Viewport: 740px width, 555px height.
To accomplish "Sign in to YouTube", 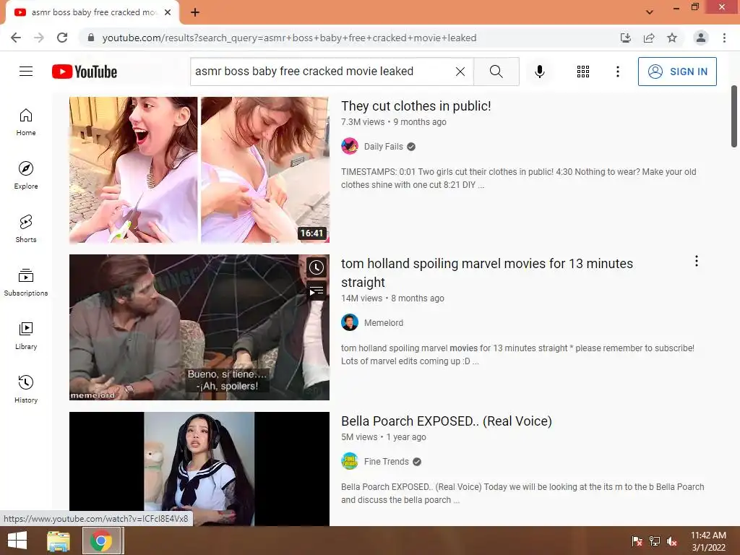I will 677,72.
